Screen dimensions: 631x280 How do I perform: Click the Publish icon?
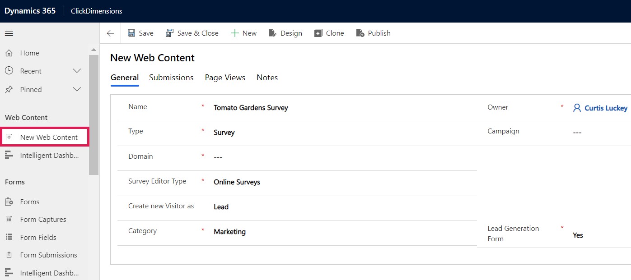pyautogui.click(x=360, y=33)
